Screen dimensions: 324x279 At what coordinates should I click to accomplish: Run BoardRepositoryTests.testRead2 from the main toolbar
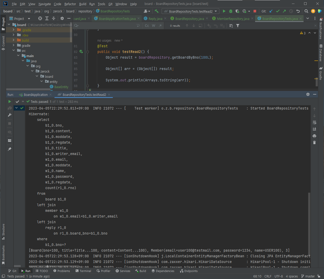pos(224,11)
